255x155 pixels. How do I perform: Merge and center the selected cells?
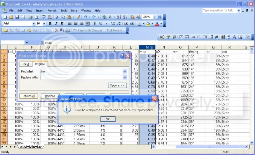click(x=87, y=24)
